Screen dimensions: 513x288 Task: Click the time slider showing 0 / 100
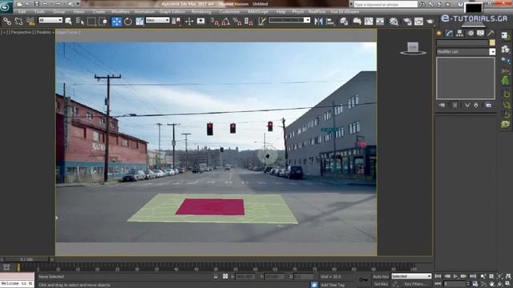[26, 259]
